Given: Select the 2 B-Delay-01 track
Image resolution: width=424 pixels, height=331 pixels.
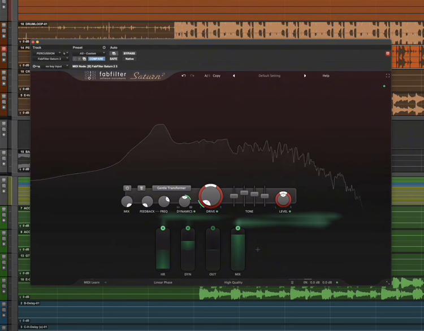Looking at the screenshot, I should coord(221,312).
